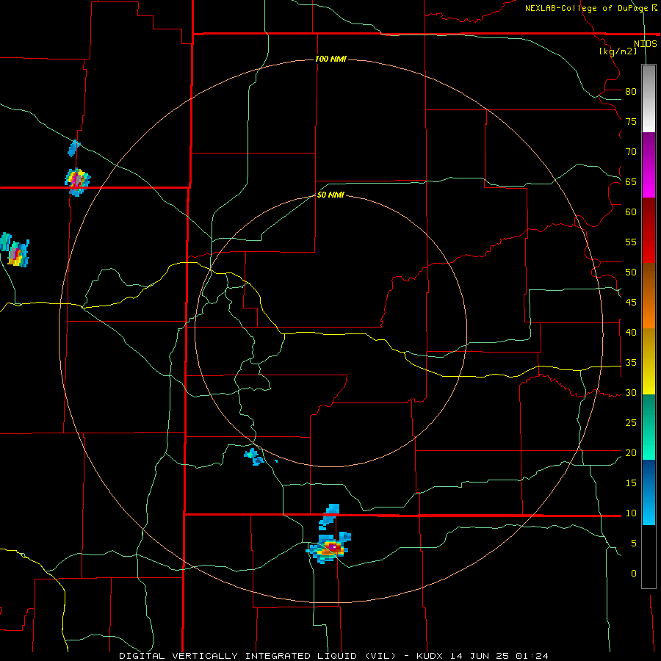Click the Digital Vertically Integrated Liquid title text
Image resolution: width=661 pixels, height=661 pixels.
tap(258, 656)
